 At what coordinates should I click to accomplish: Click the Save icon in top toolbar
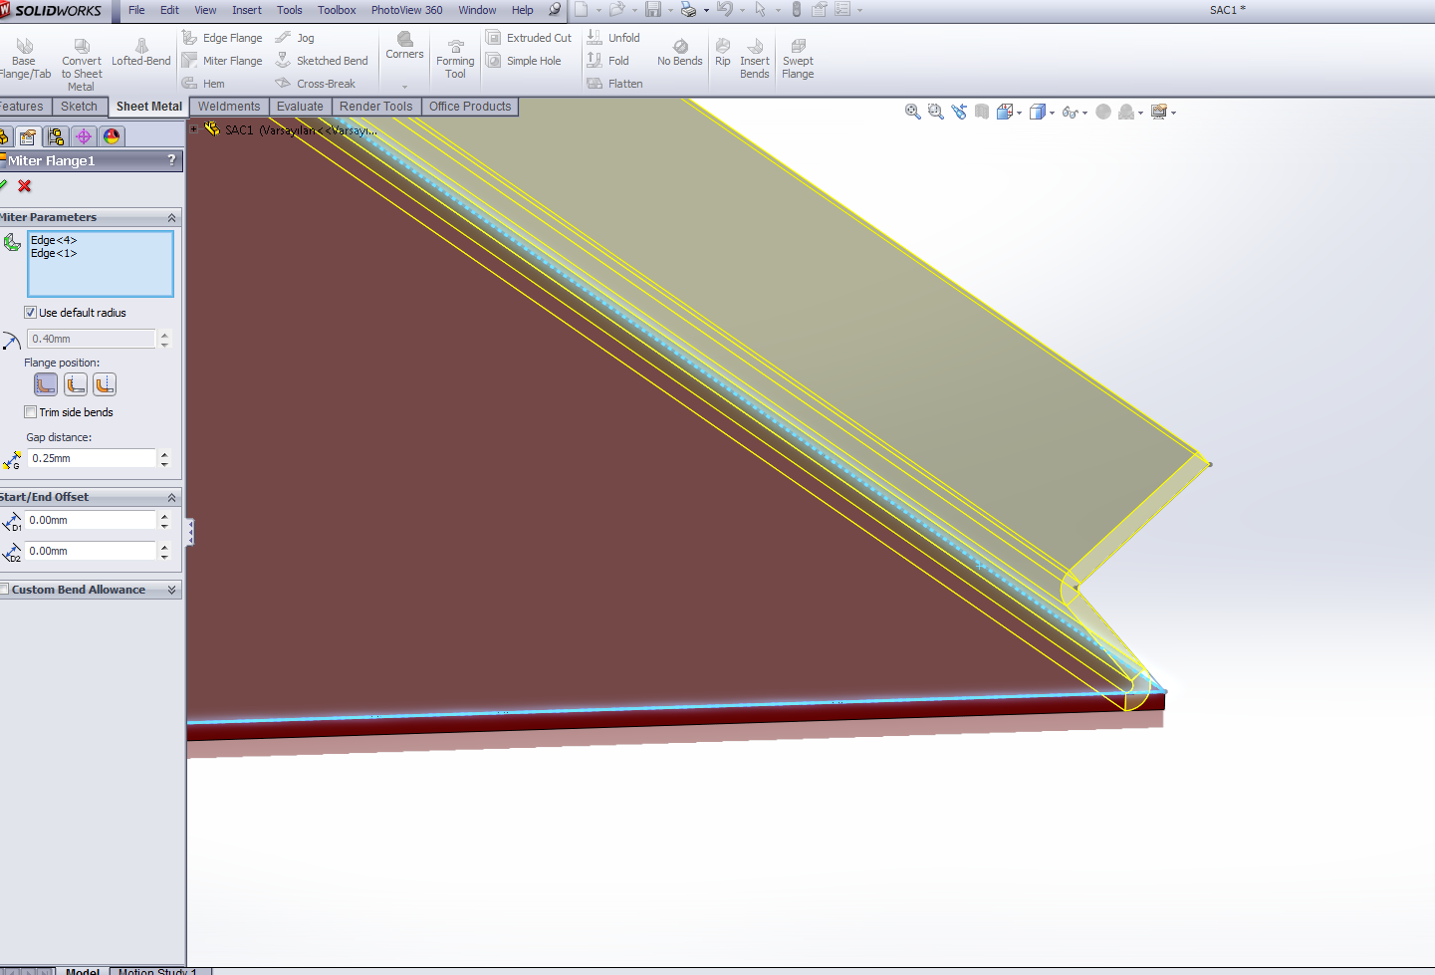click(x=653, y=10)
